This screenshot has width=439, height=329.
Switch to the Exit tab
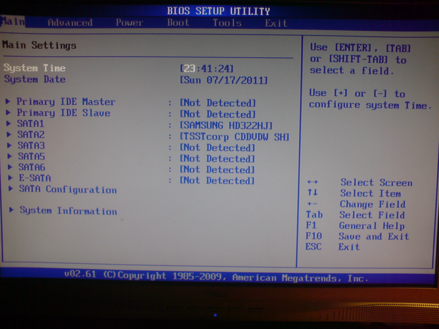(x=276, y=23)
